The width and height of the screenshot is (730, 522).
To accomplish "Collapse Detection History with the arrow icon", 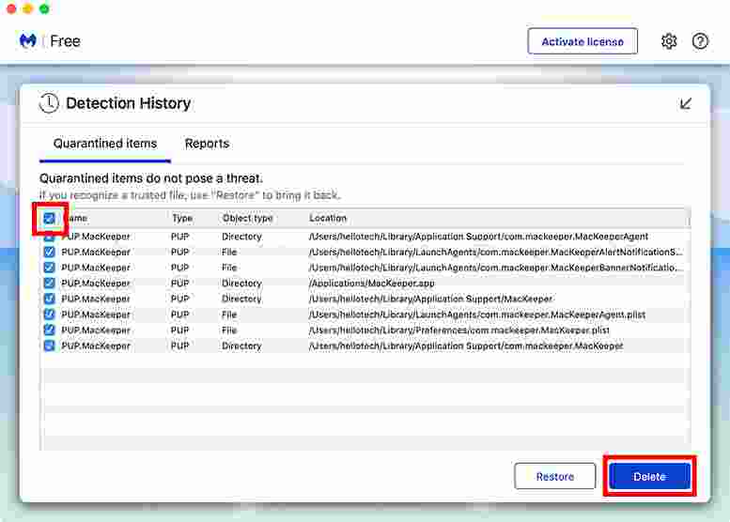I will pos(685,103).
